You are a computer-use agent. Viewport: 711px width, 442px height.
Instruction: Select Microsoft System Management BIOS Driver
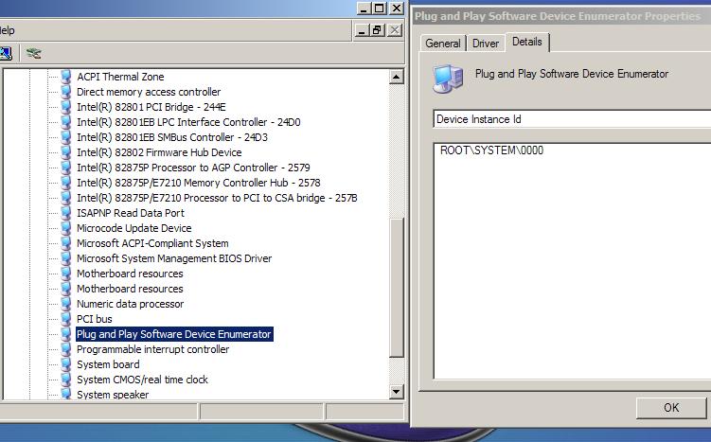[x=174, y=258]
